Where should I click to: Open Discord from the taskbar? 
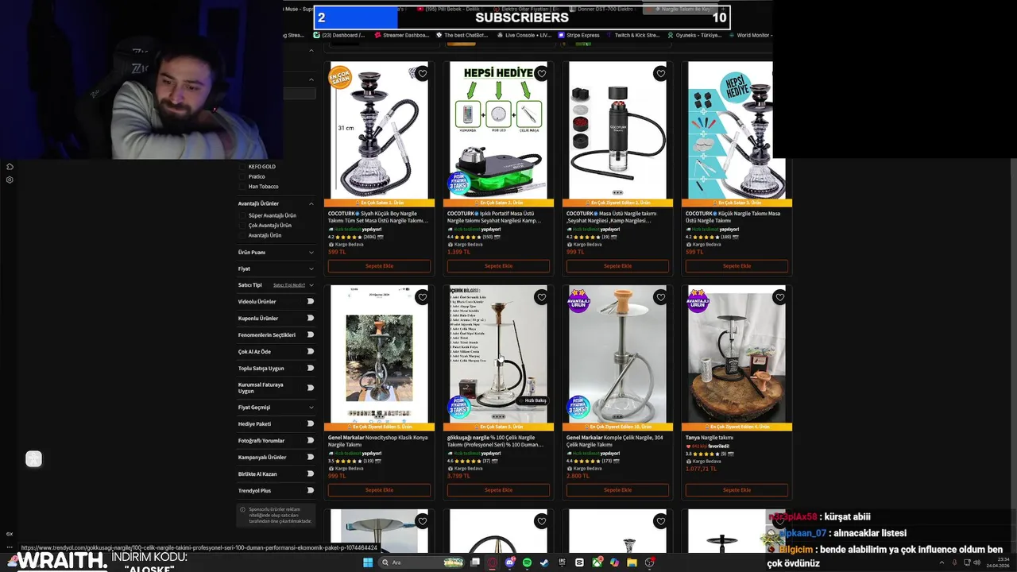click(510, 562)
